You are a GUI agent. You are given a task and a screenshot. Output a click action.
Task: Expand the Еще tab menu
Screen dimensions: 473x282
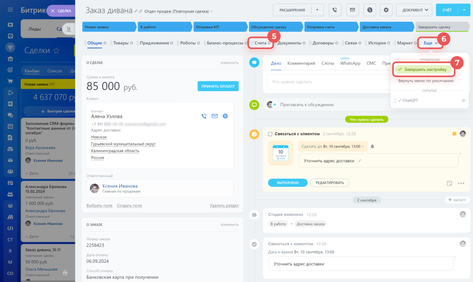pos(431,43)
